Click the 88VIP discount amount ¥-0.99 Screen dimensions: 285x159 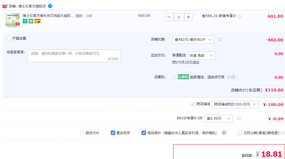click(x=276, y=119)
